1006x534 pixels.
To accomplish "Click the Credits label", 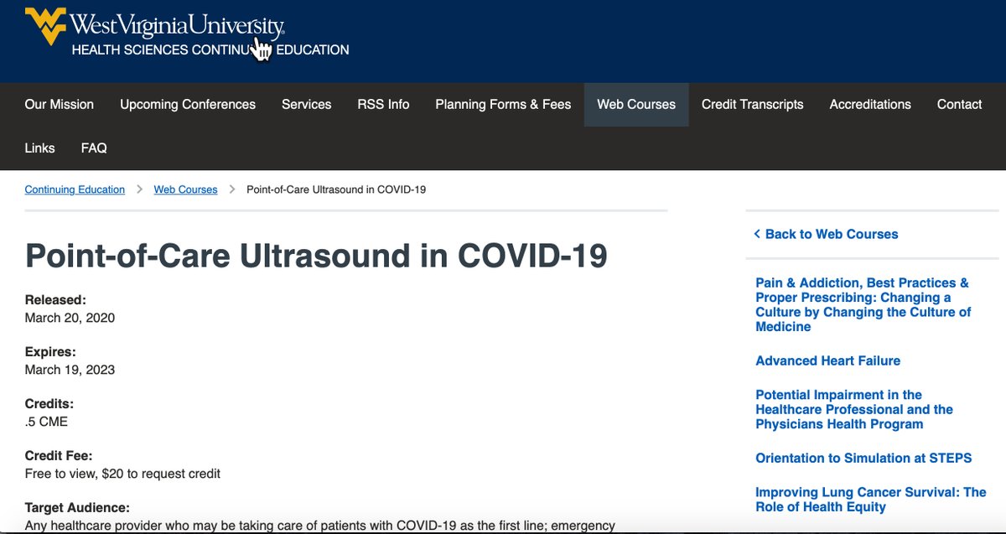I will click(x=49, y=403).
